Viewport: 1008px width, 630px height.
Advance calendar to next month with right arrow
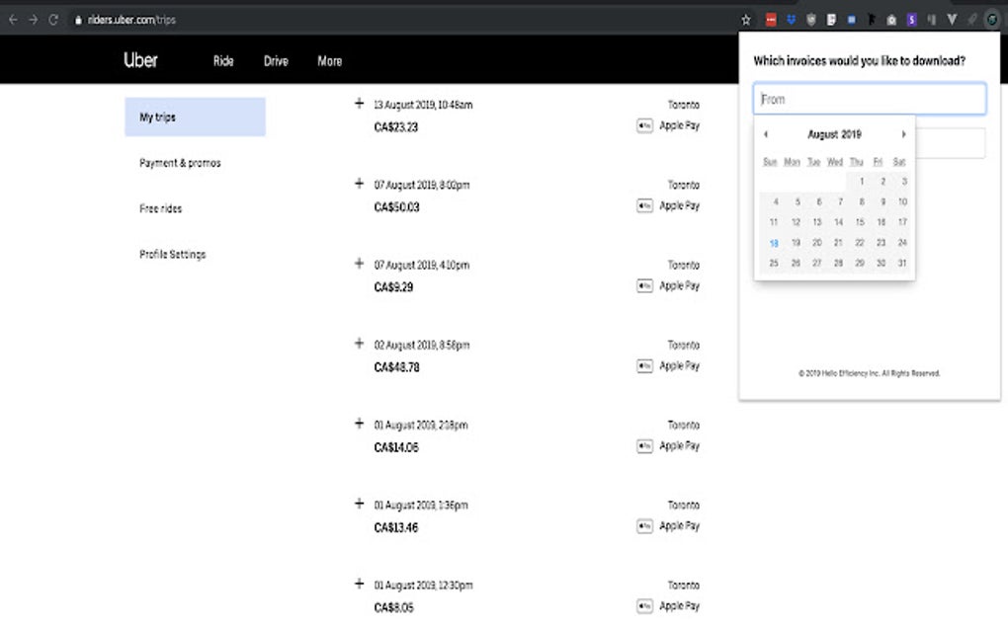[x=902, y=133]
